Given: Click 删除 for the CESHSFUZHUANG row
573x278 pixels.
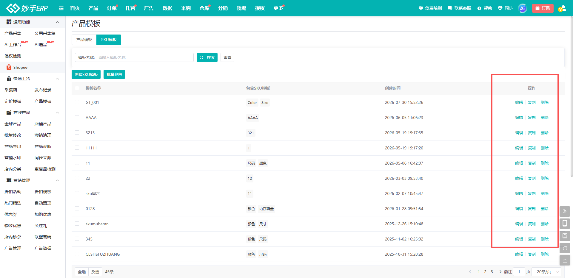Looking at the screenshot, I should click(x=545, y=254).
